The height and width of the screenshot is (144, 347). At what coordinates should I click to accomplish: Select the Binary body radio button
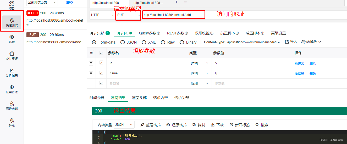click(182, 42)
